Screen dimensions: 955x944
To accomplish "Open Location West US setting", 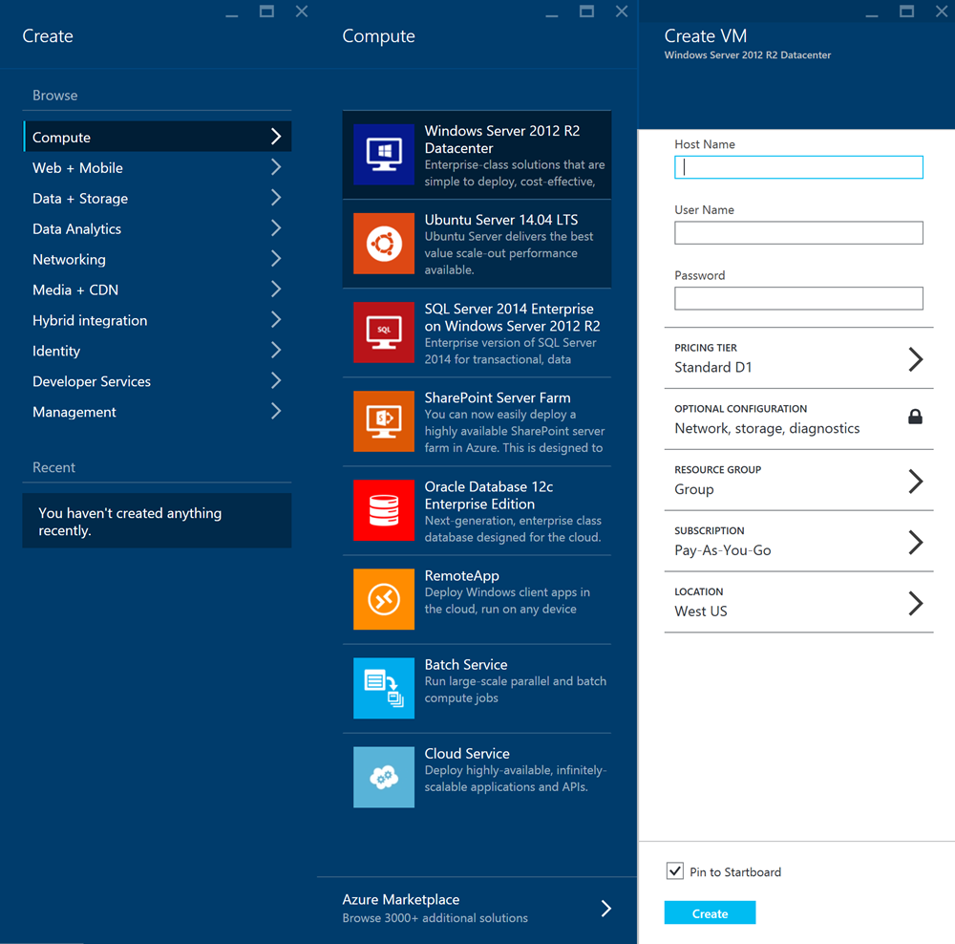I will (x=798, y=602).
